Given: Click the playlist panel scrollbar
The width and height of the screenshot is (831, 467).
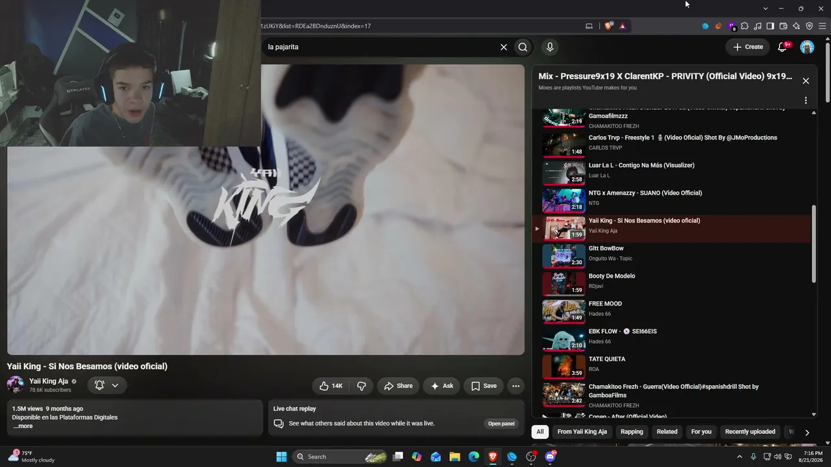Looking at the screenshot, I should [x=814, y=244].
